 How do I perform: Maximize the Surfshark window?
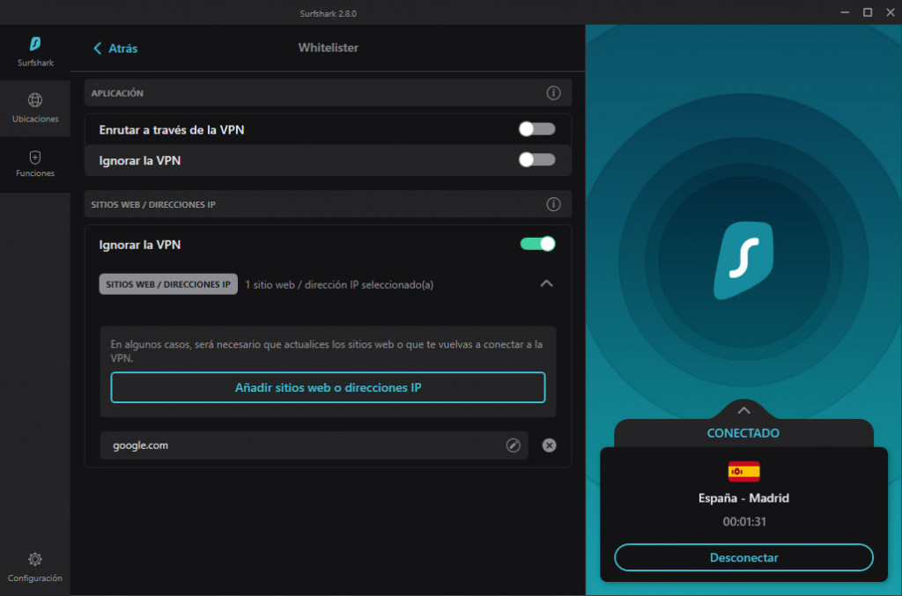[x=868, y=12]
